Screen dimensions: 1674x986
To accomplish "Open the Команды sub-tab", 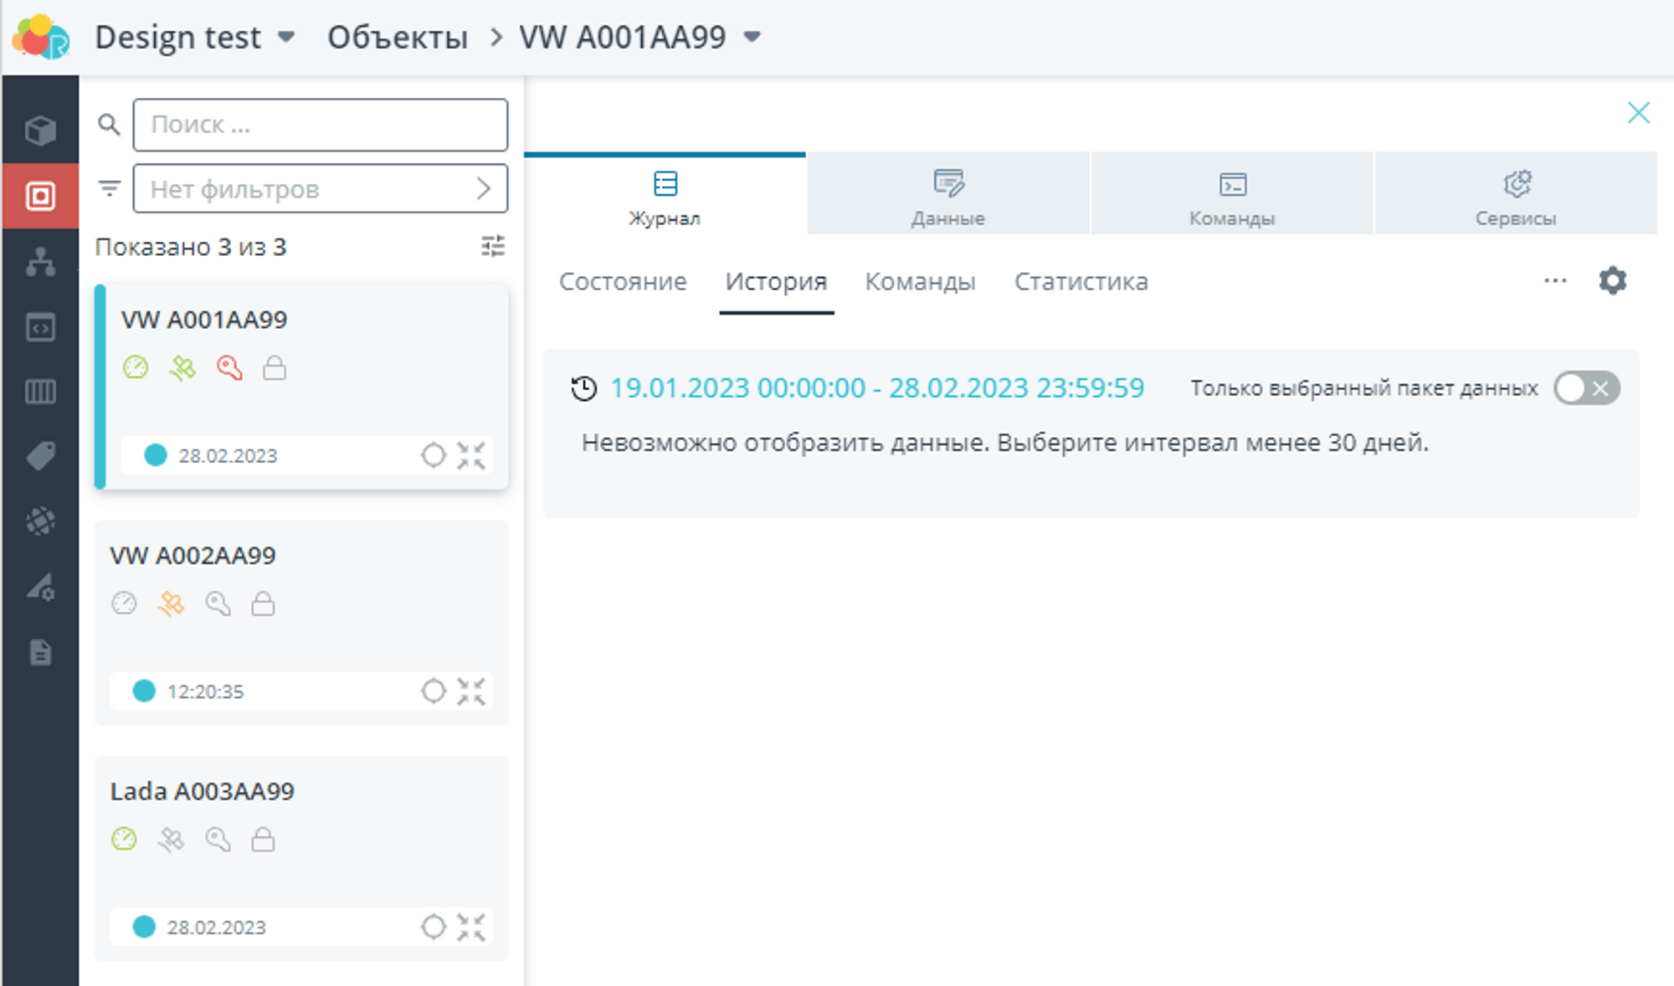I will (920, 282).
